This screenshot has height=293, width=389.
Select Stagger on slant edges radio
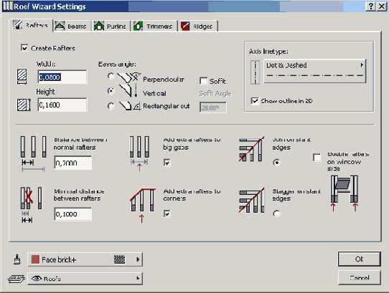point(276,213)
